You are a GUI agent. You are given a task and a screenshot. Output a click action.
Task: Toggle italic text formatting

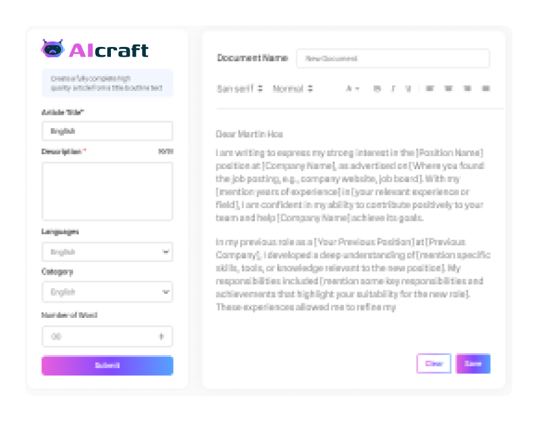(x=393, y=89)
